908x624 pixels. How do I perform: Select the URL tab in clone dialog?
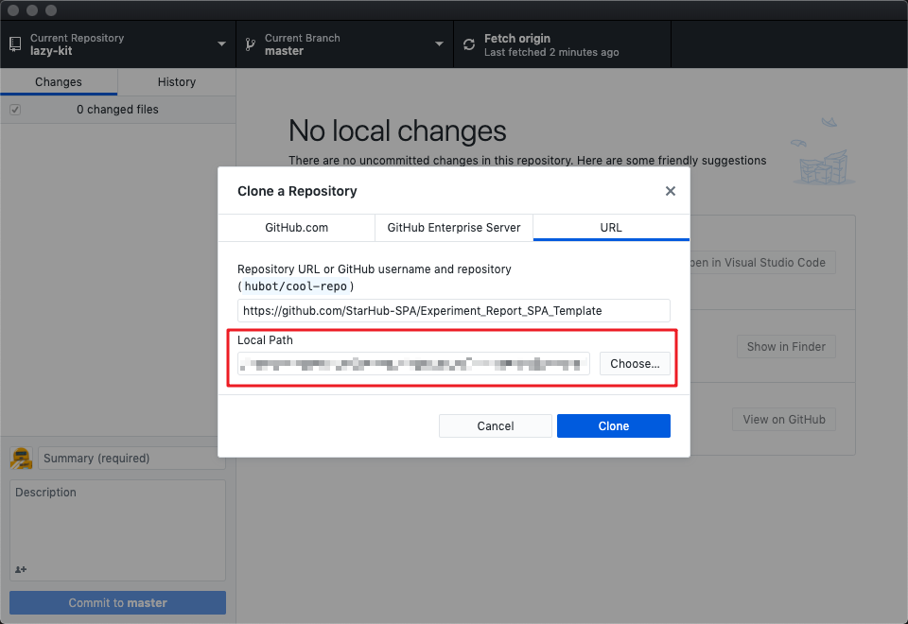point(611,228)
